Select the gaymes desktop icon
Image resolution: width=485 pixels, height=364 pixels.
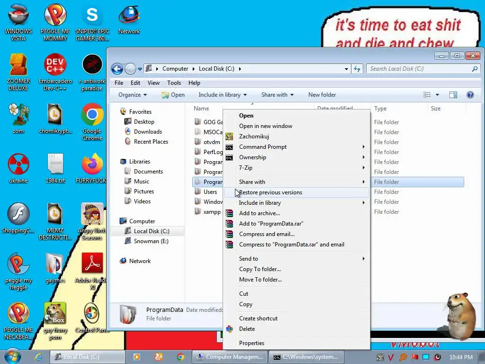point(55,268)
